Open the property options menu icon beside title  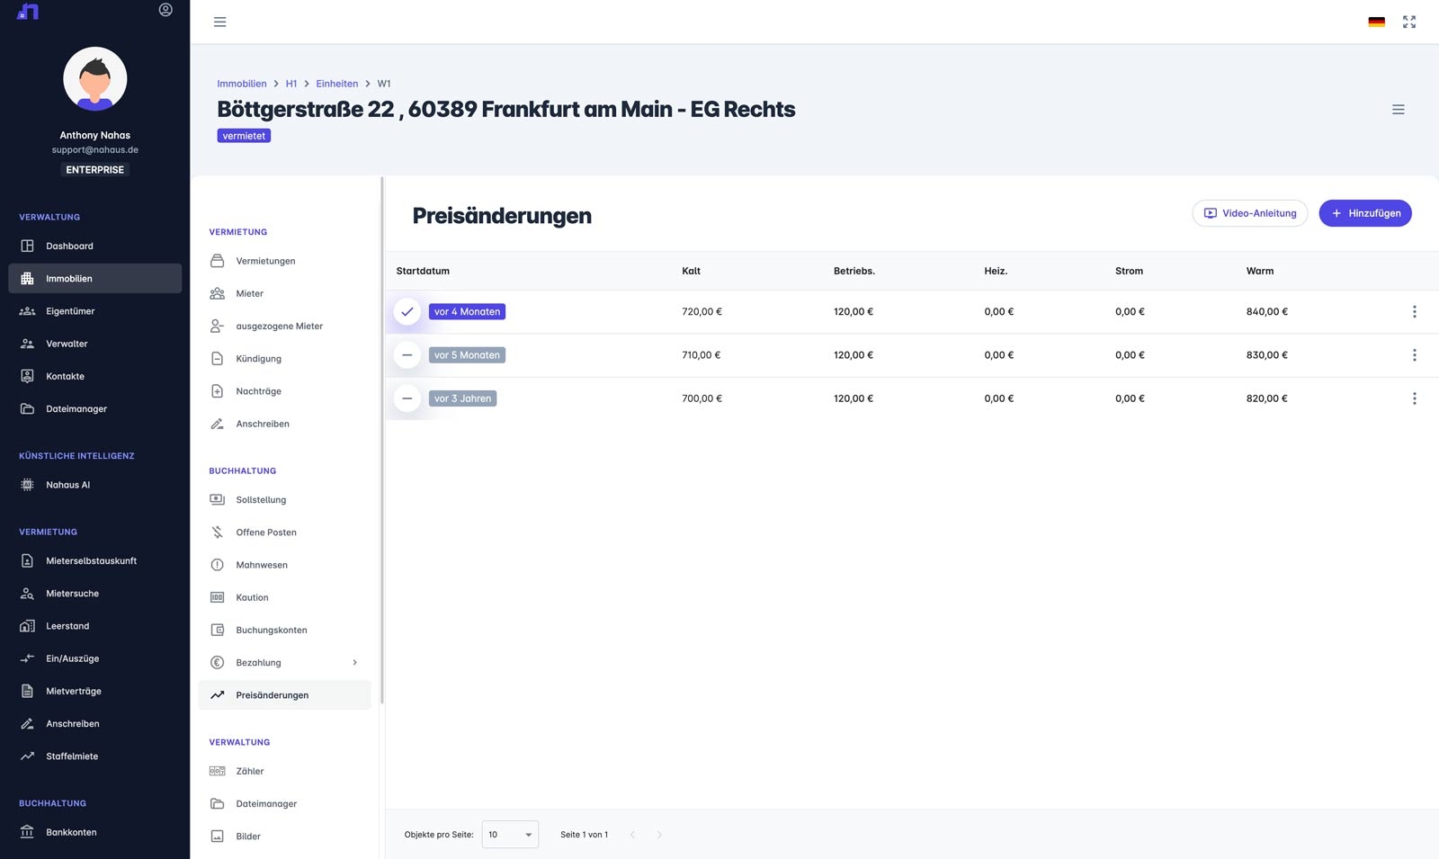[x=1398, y=110]
